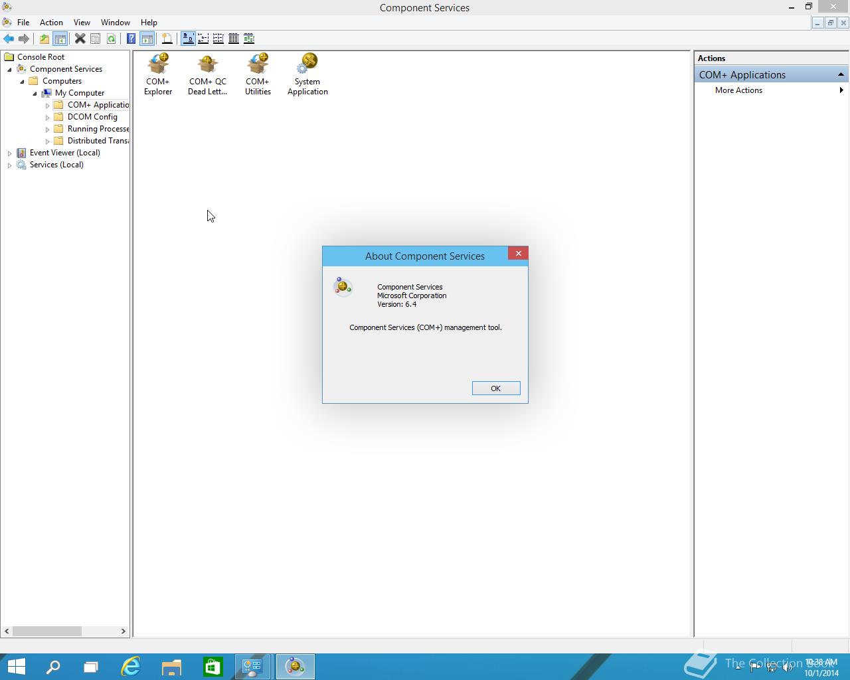Open the Windows Start button
Viewport: 850px width, 680px height.
[16, 666]
